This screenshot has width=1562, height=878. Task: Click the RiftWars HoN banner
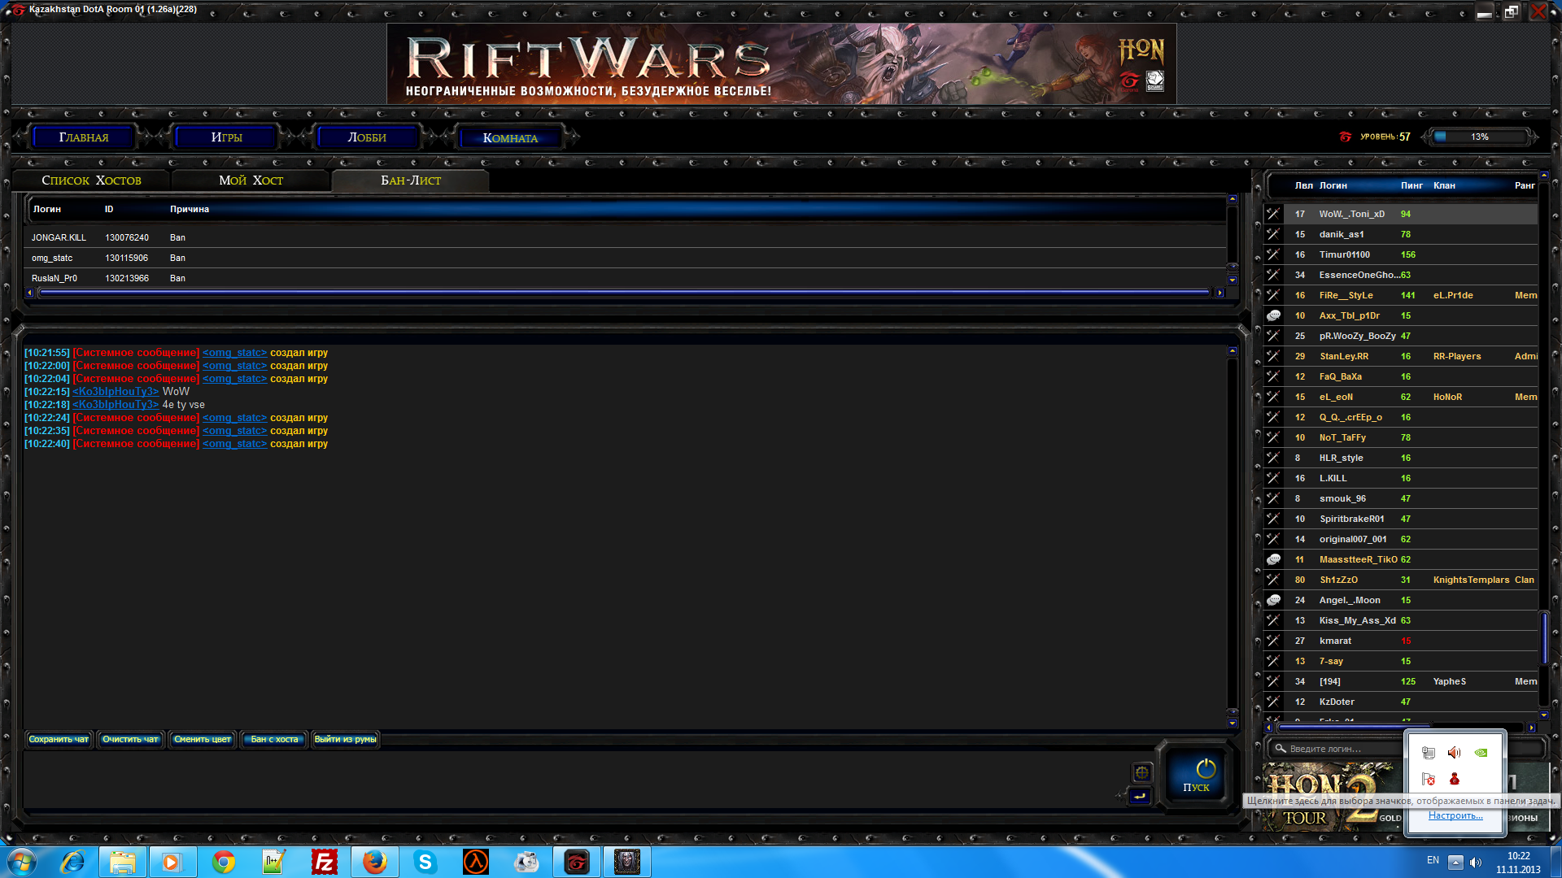781,63
